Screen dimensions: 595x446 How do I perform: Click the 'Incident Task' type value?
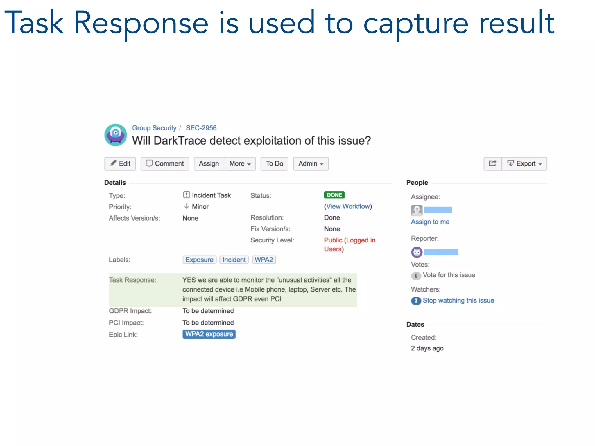(211, 195)
